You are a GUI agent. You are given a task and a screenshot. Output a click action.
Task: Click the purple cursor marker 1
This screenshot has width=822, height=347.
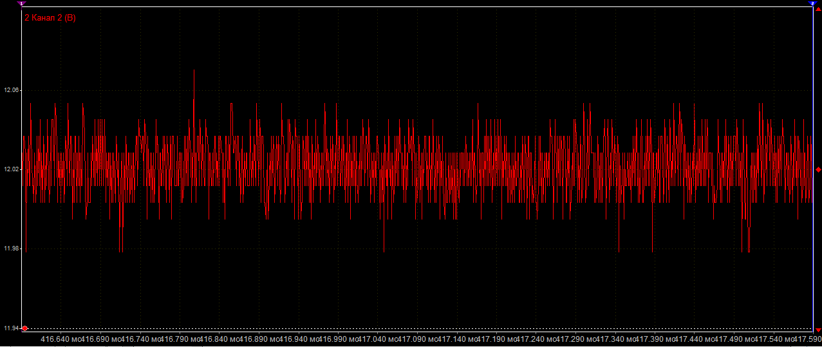pos(22,3)
